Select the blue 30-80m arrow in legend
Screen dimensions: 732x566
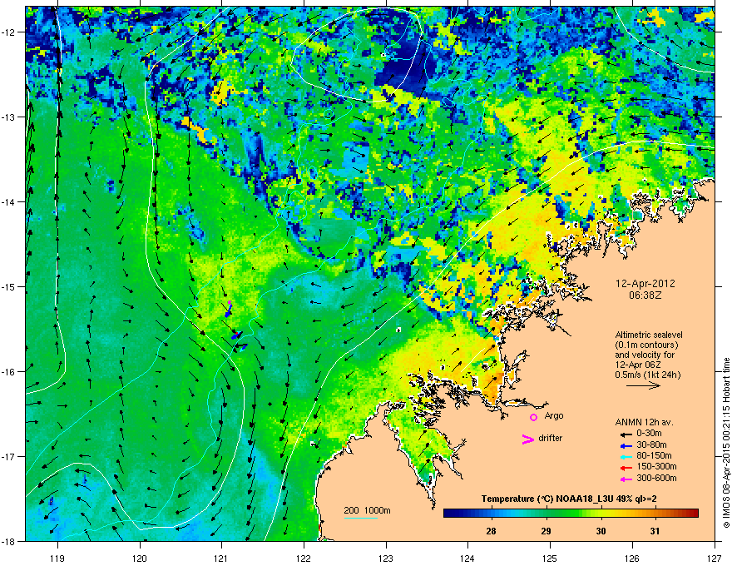pyautogui.click(x=626, y=445)
